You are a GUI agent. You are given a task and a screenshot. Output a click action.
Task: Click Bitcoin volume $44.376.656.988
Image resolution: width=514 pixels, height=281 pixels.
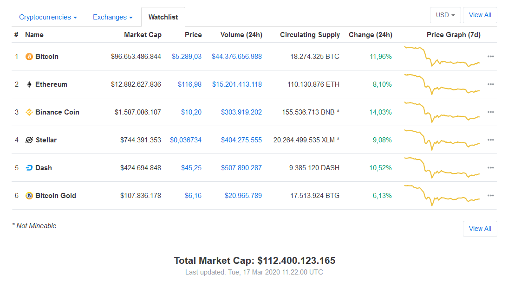click(237, 56)
